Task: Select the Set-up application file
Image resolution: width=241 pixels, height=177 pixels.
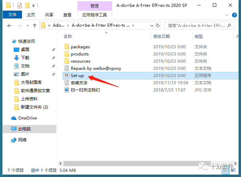Action: [x=150, y=75]
